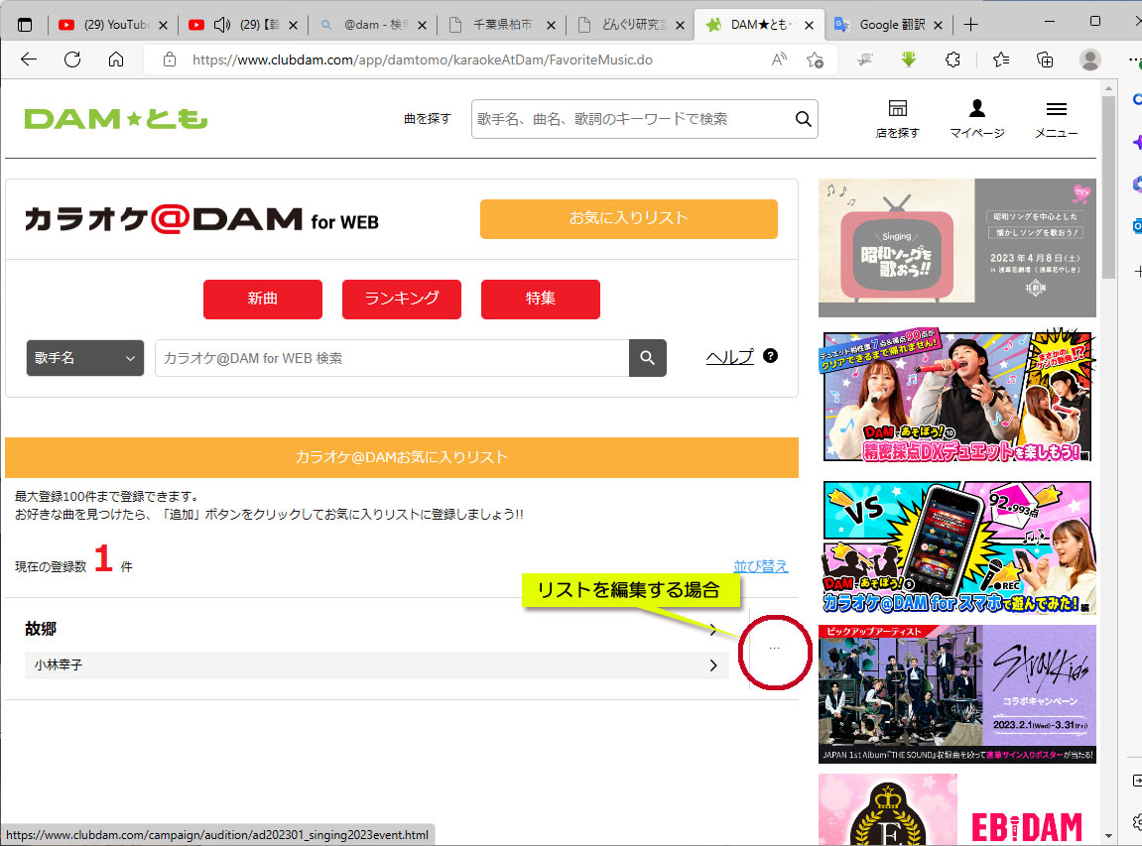
Task: Click the カラオケ@DAM for WEB search button
Action: 648,357
